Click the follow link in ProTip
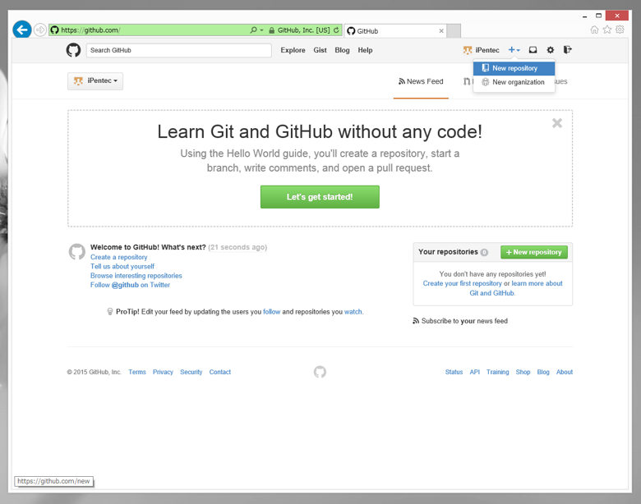Image resolution: width=641 pixels, height=504 pixels. (x=271, y=312)
